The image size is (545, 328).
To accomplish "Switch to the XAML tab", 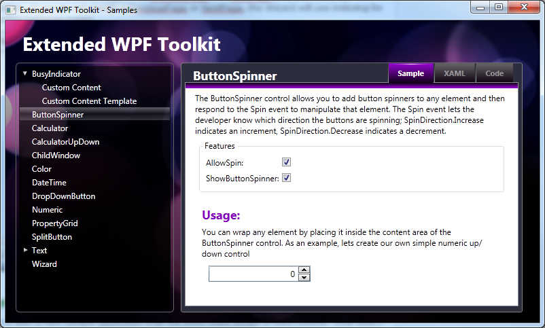I will click(x=455, y=73).
